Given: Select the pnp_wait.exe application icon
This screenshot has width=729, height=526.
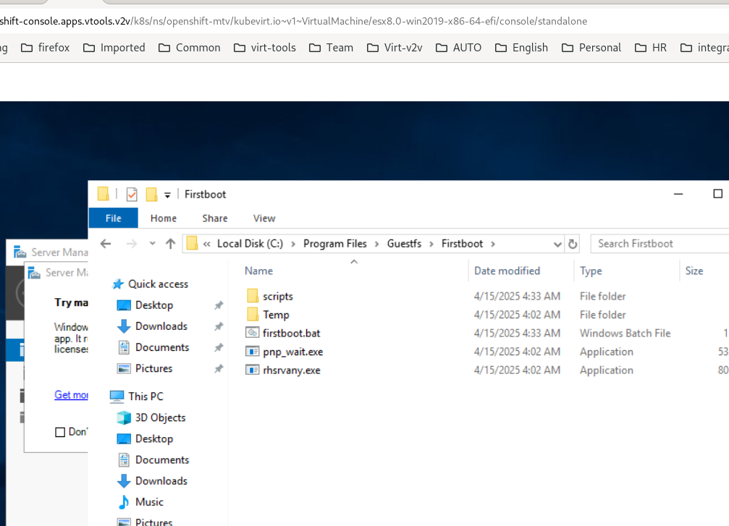Looking at the screenshot, I should click(x=253, y=352).
